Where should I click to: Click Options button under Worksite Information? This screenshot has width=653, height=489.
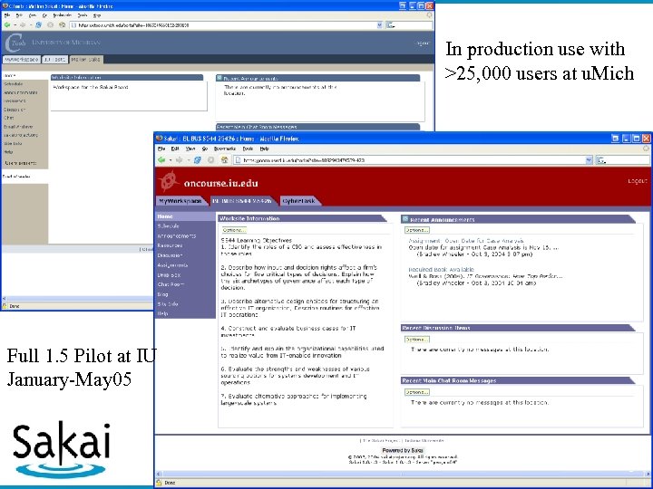[234, 230]
